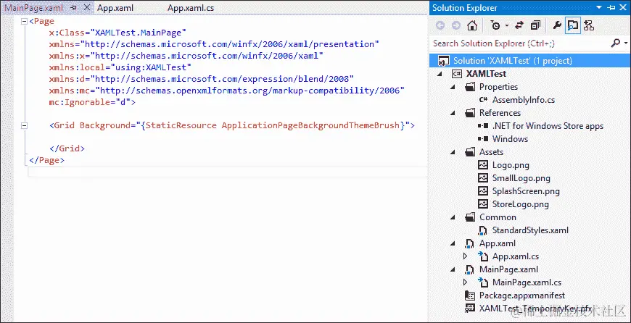This screenshot has height=323, width=631.
Task: Toggle Solution Explorer auto-hide pin
Action: [x=611, y=8]
